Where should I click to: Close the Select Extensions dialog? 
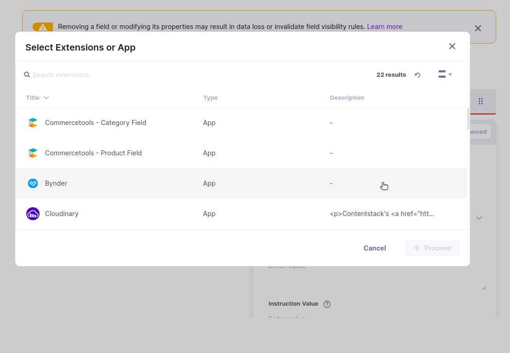452,46
